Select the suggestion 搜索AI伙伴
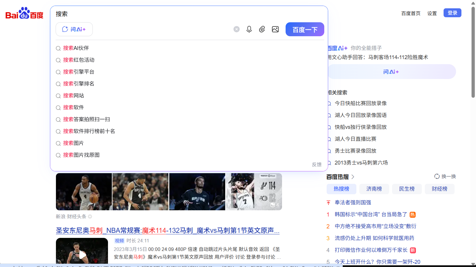 pos(76,48)
